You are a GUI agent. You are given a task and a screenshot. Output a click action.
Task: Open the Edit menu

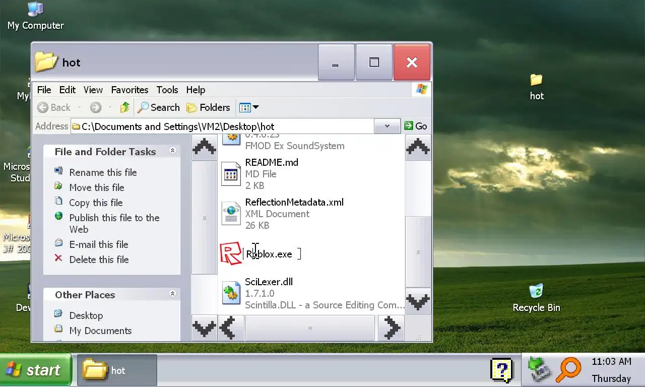(x=67, y=90)
